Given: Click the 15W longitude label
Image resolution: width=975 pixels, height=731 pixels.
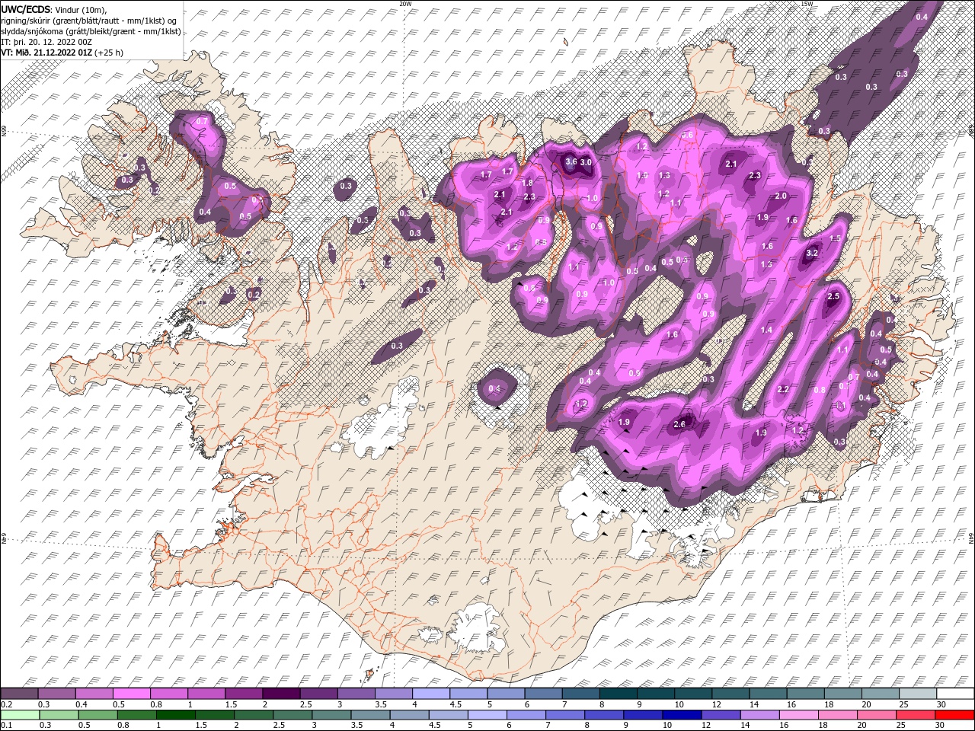Looking at the screenshot, I should [x=807, y=4].
